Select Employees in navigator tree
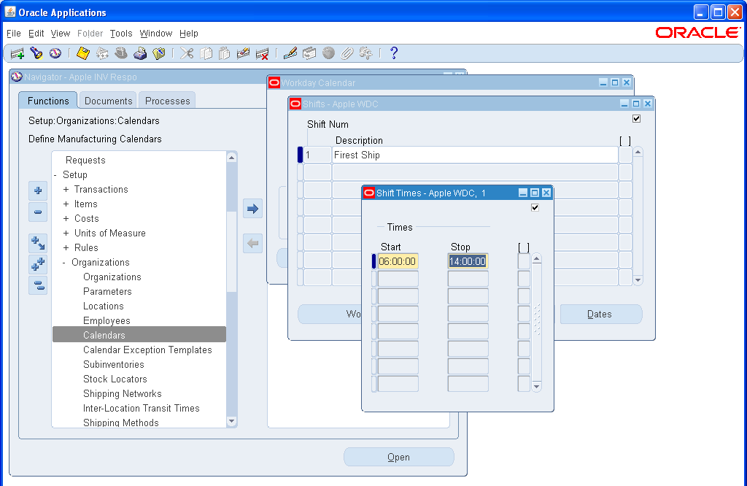 coord(107,320)
